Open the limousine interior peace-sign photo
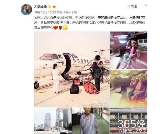Screen dimensions: 166x134 click(x=129, y=50)
